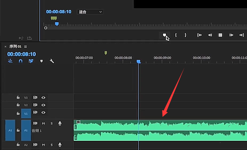Toggle Linked Selection in timeline
247x150 pixels.
[31, 61]
